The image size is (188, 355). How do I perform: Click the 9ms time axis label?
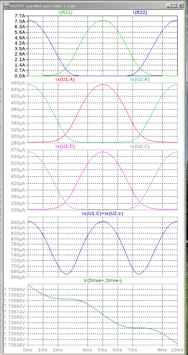click(x=162, y=350)
